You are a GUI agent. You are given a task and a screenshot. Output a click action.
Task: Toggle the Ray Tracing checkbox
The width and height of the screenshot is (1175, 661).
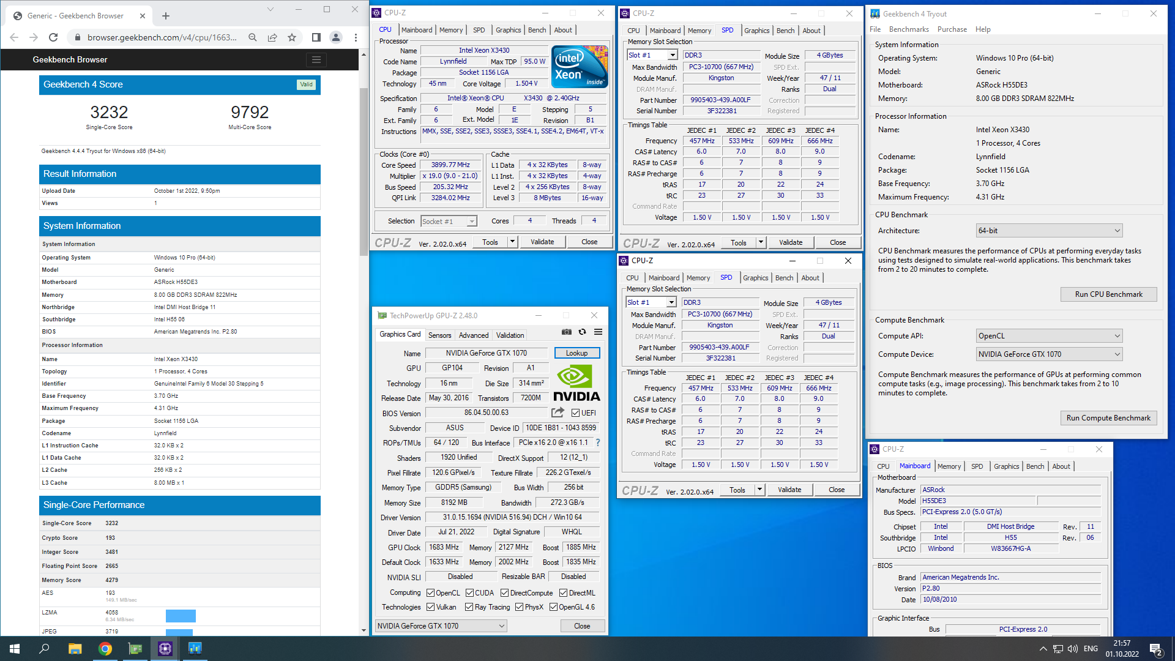coord(469,607)
